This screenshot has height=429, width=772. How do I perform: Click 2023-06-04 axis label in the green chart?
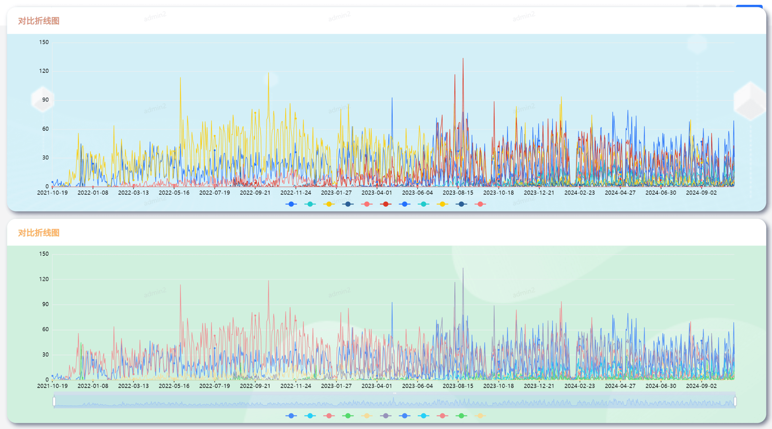418,386
